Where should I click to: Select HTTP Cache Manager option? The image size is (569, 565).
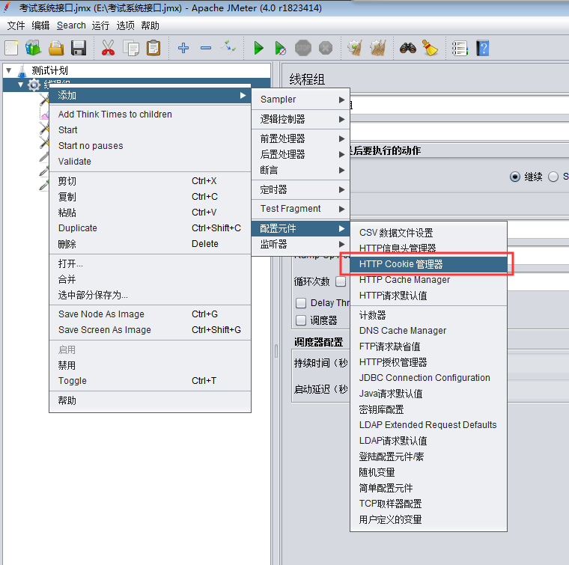[428, 280]
